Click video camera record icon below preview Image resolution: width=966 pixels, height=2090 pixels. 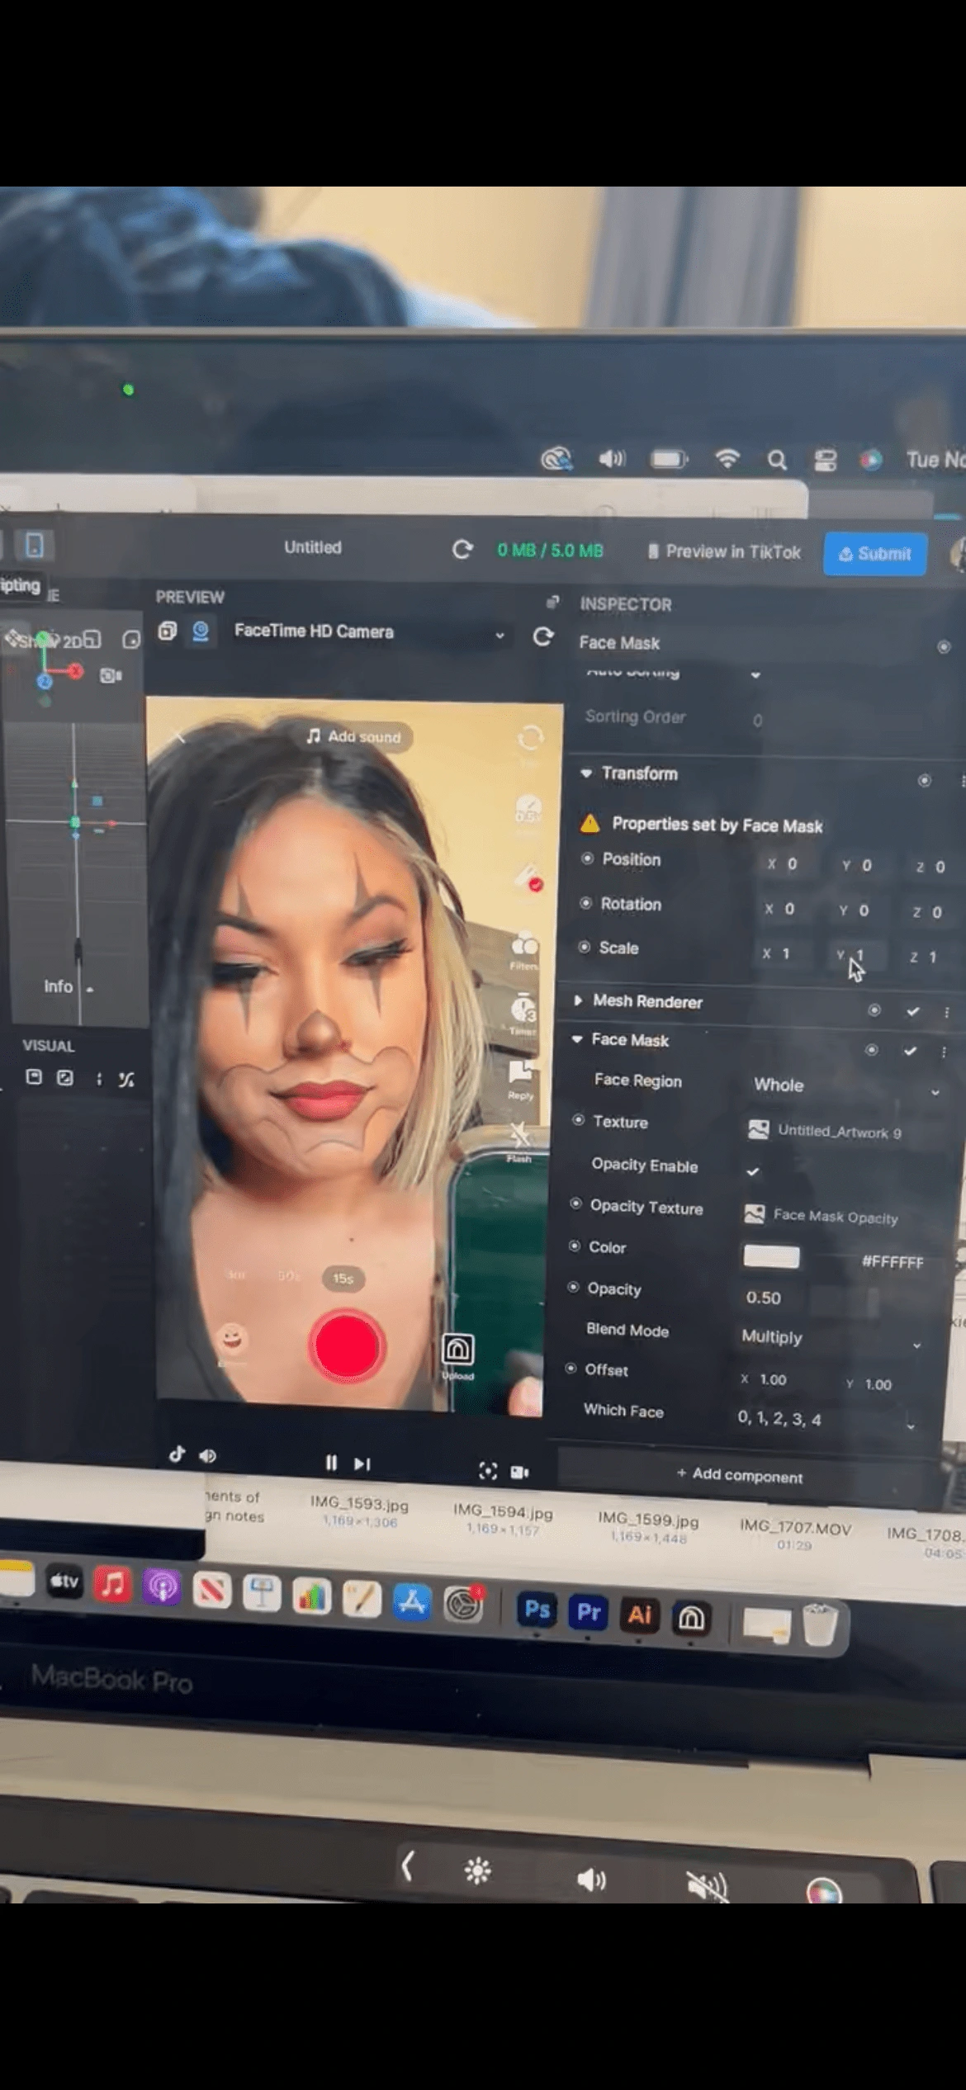coord(519,1472)
